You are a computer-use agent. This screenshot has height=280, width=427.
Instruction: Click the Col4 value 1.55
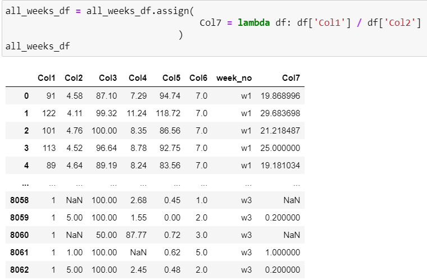(x=138, y=218)
